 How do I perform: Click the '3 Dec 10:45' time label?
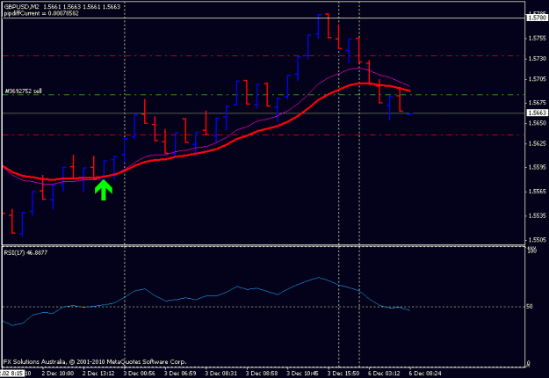tap(302, 374)
